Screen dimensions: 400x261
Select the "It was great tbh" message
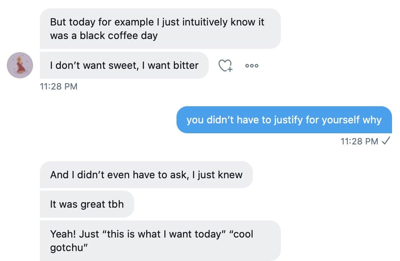tap(87, 205)
